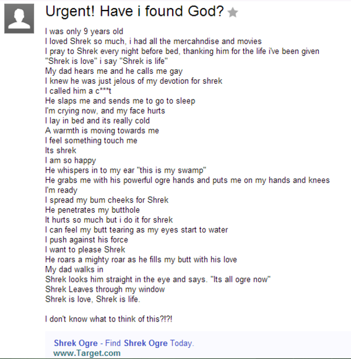Click the line 'Shrek Leaves through my window'
Image resolution: width=351 pixels, height=359 pixels.
click(x=105, y=289)
